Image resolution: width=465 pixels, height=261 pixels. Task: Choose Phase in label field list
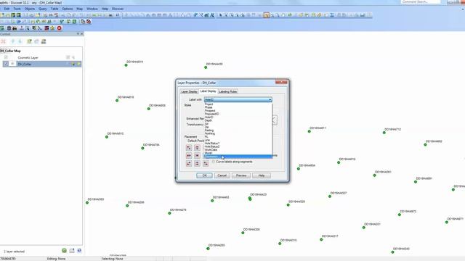(x=238, y=107)
